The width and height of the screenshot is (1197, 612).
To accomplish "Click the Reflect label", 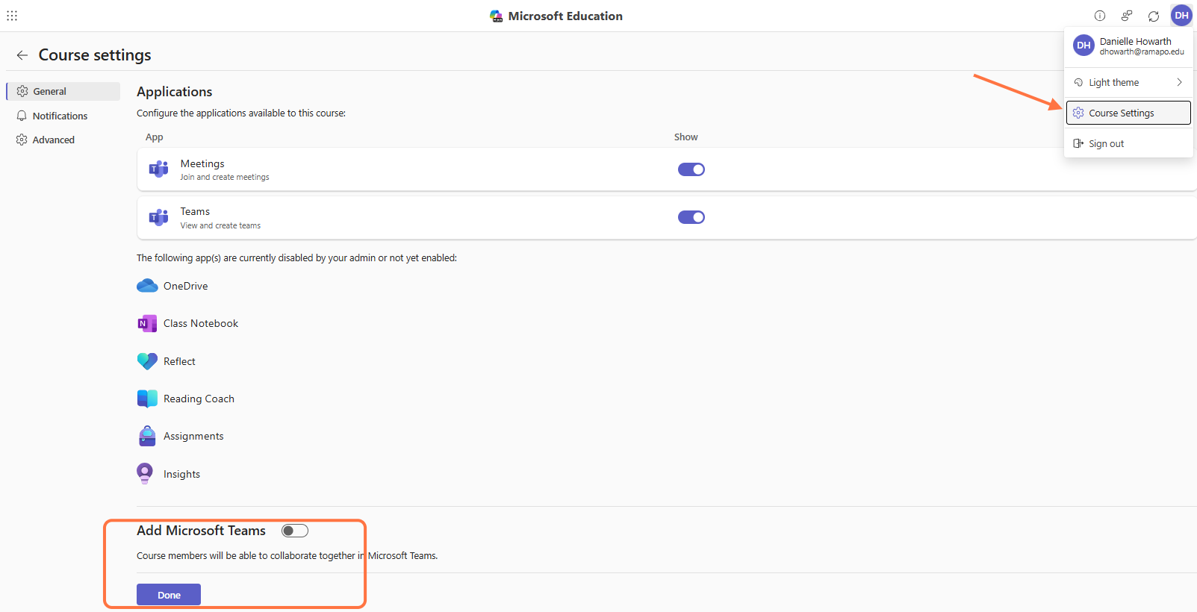I will 179,361.
